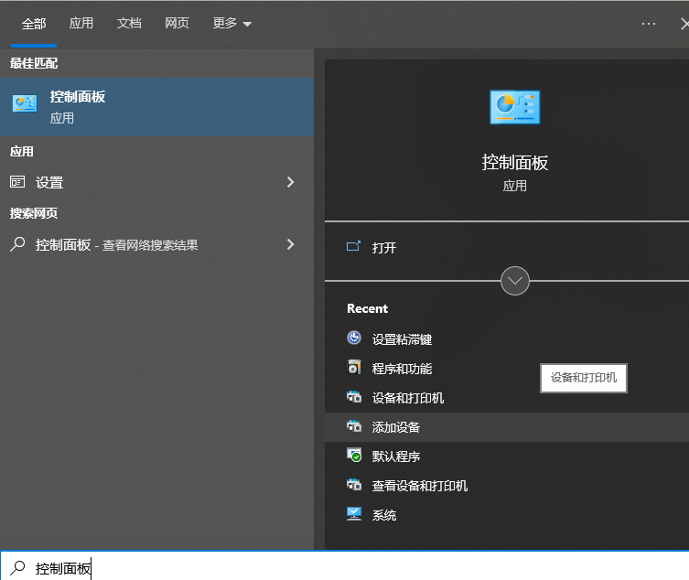689x580 pixels.
Task: Click the 设置粘滞键 icon in Recent
Action: click(355, 338)
